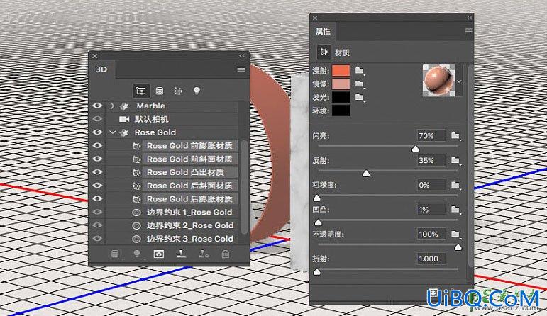The width and height of the screenshot is (547, 316).
Task: Open texture folder for 漫射 (diffuse)
Action: click(x=359, y=70)
